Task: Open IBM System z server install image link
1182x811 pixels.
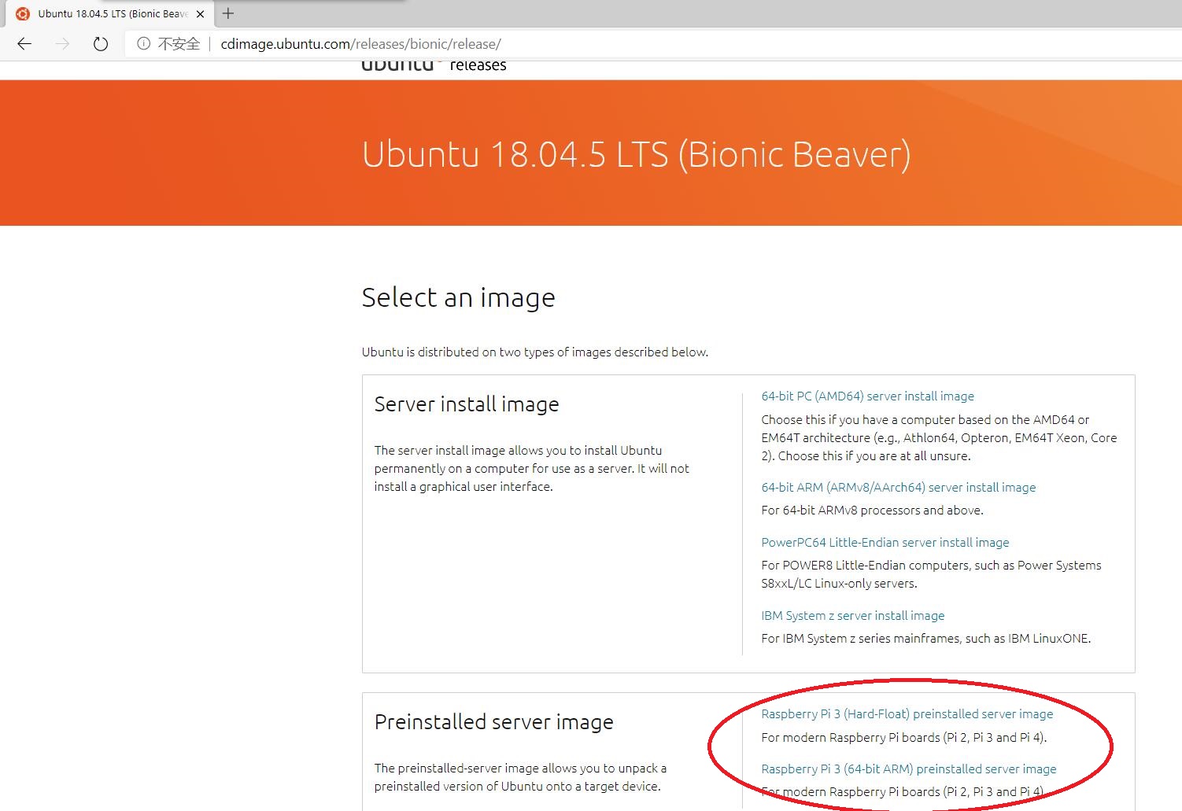Action: coord(852,616)
